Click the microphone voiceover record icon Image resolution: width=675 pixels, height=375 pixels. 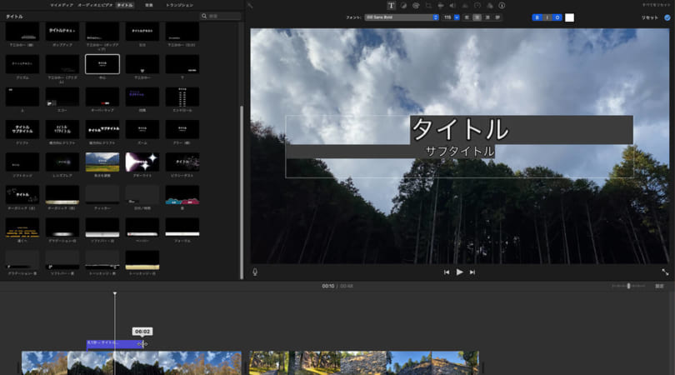pyautogui.click(x=255, y=272)
